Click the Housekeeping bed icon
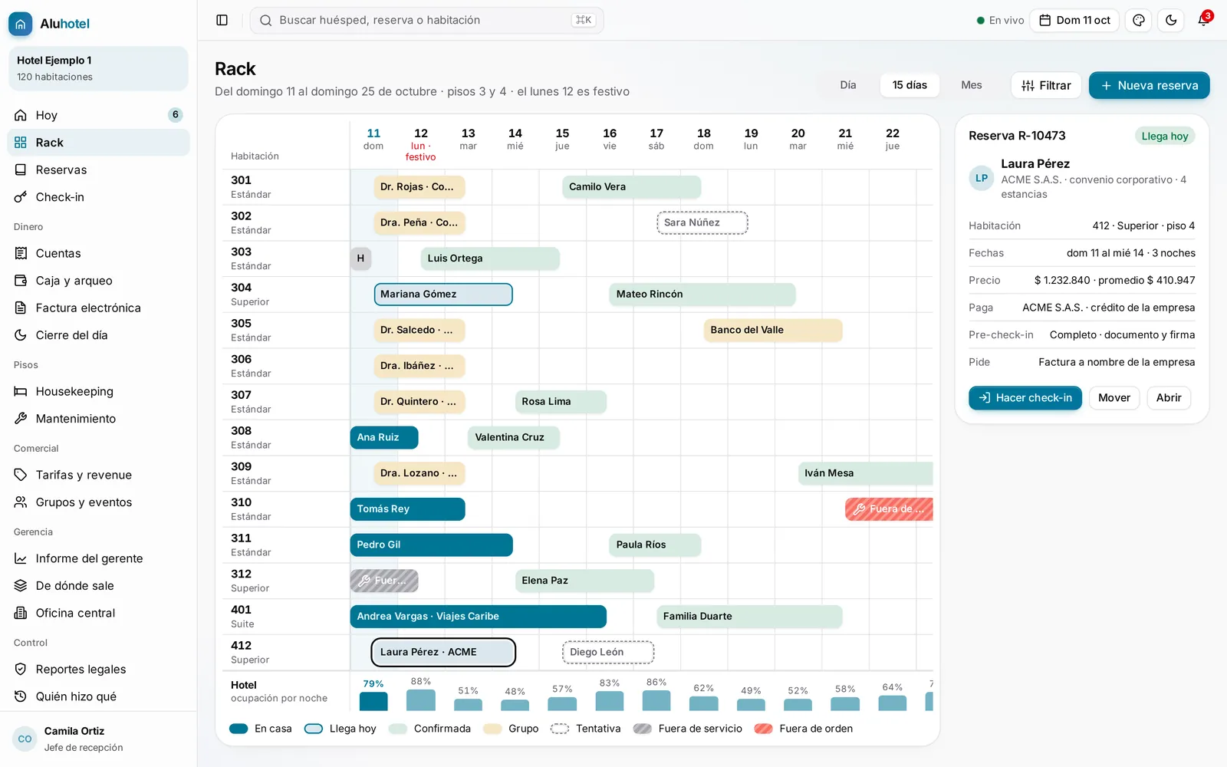Screen dimensions: 1227x767 click(x=21, y=391)
